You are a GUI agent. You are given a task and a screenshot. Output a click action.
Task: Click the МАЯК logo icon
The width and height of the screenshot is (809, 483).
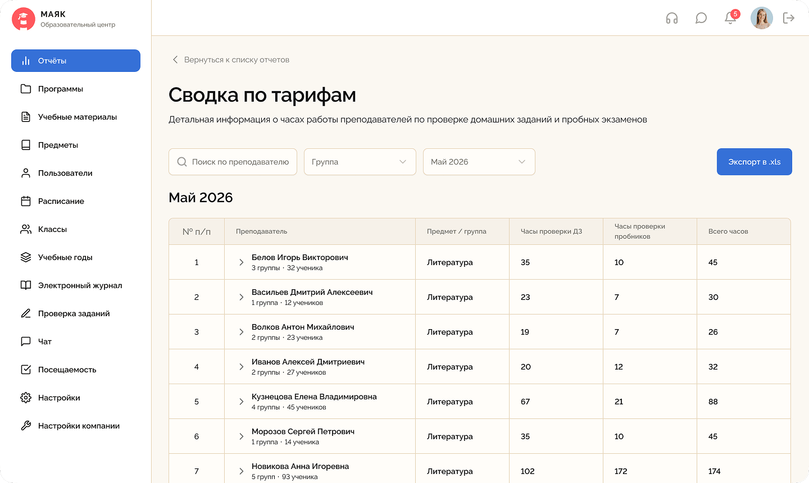point(24,19)
